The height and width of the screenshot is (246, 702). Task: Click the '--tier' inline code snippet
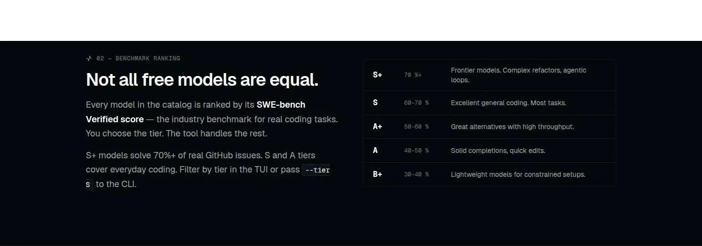[317, 170]
